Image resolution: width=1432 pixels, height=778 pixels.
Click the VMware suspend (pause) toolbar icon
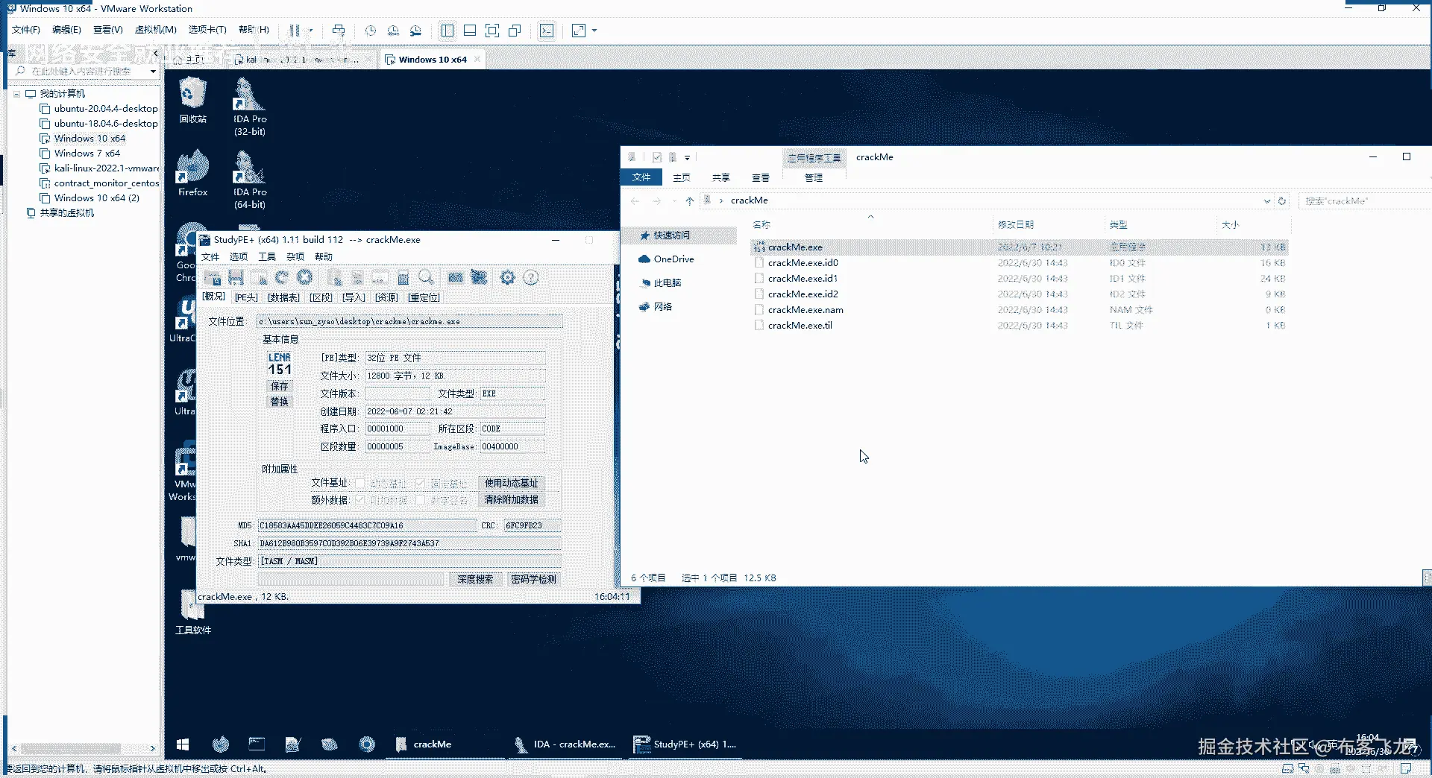click(295, 31)
